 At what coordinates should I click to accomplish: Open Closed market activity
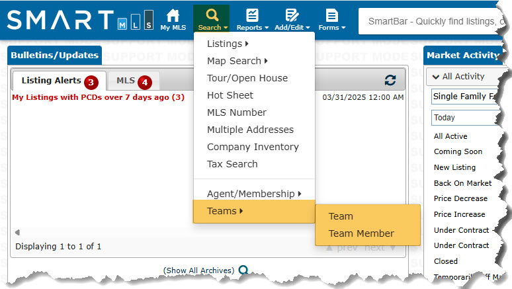445,261
